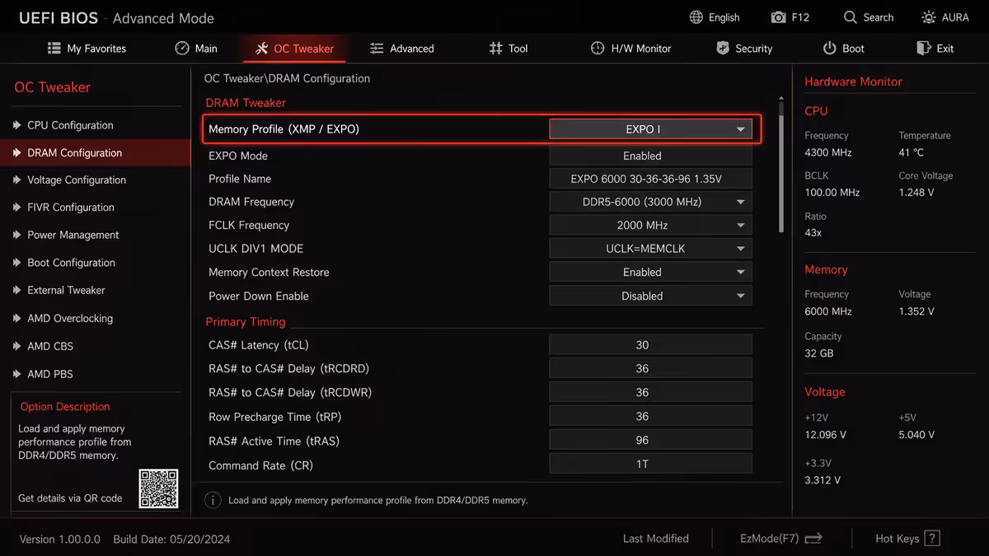The height and width of the screenshot is (556, 989).
Task: Click the info icon in the help bar
Action: [213, 500]
